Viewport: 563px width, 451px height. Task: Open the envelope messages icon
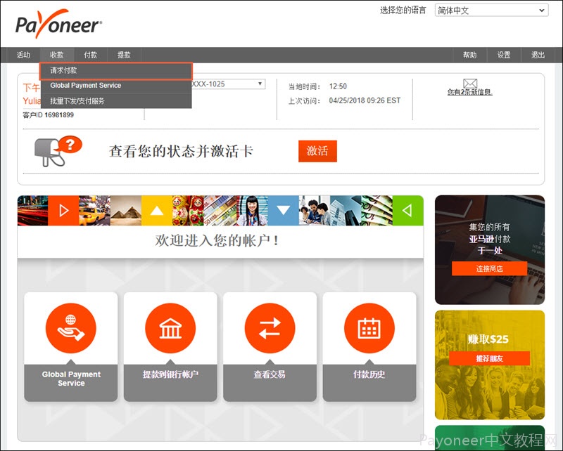[470, 84]
